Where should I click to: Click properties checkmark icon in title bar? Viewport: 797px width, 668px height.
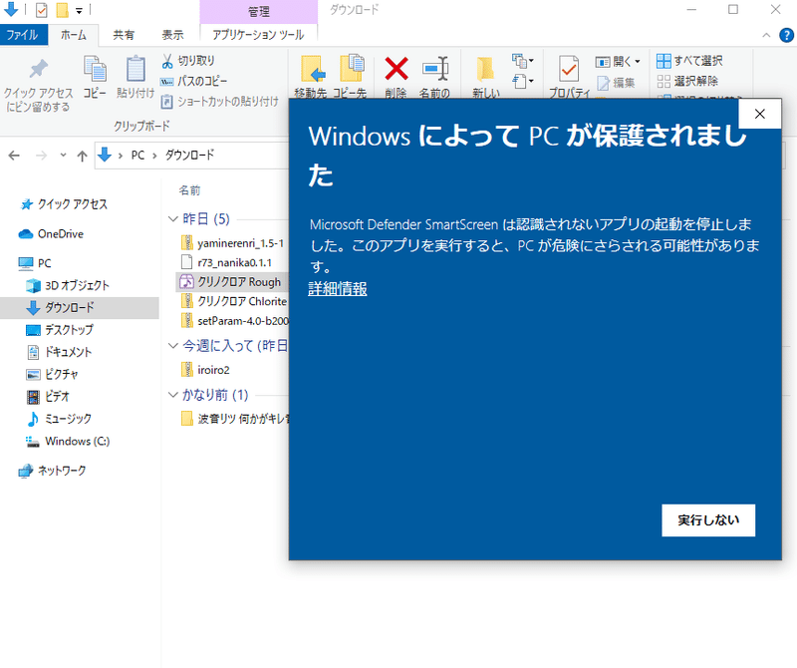[42, 10]
